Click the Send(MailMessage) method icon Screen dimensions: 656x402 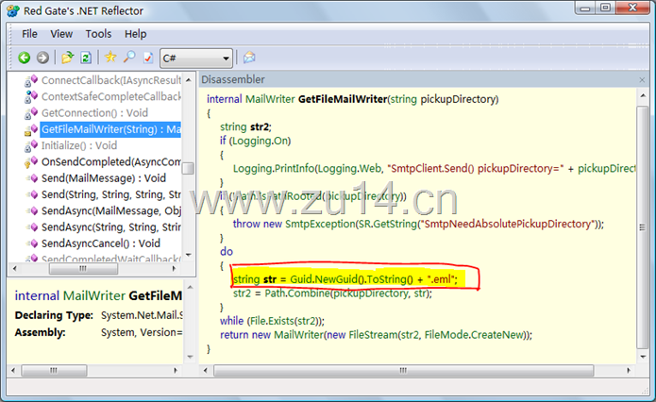click(x=33, y=178)
